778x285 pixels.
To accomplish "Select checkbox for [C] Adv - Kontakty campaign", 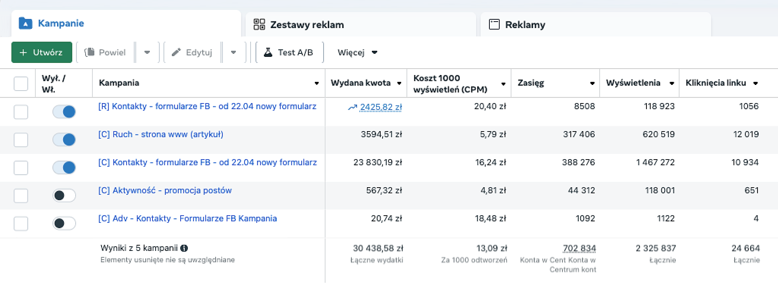I will click(21, 224).
